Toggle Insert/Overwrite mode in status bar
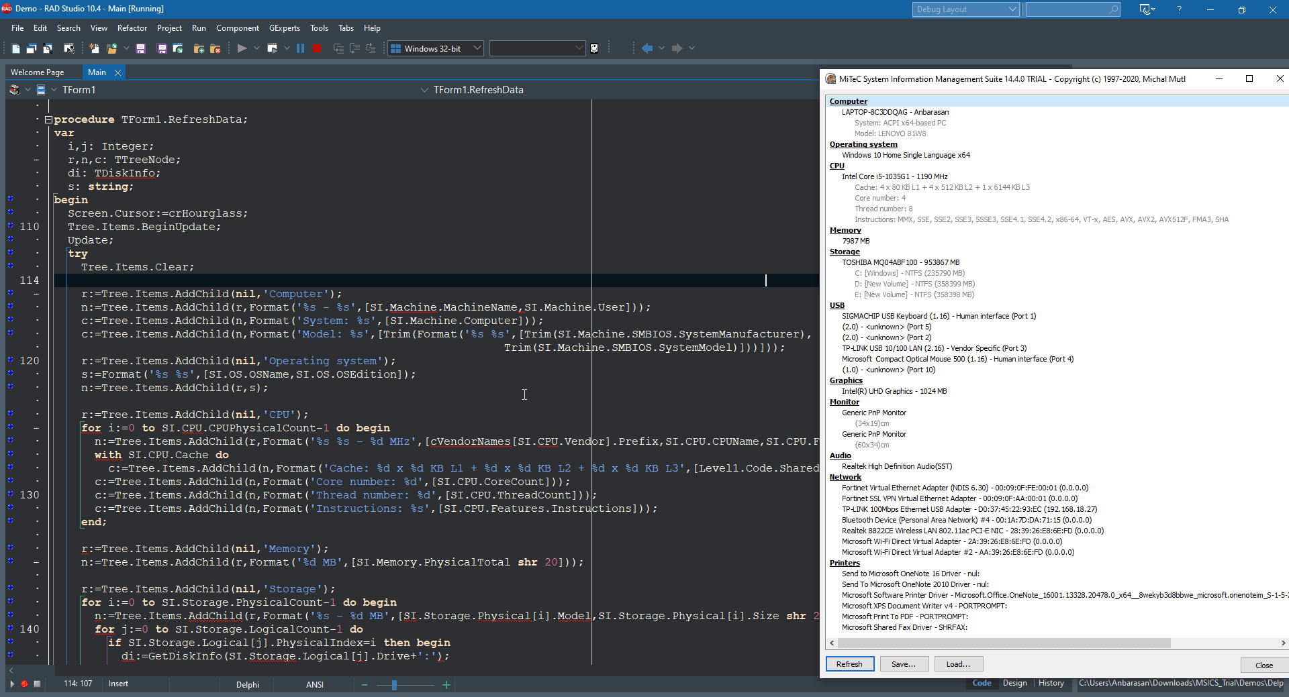 coord(118,684)
